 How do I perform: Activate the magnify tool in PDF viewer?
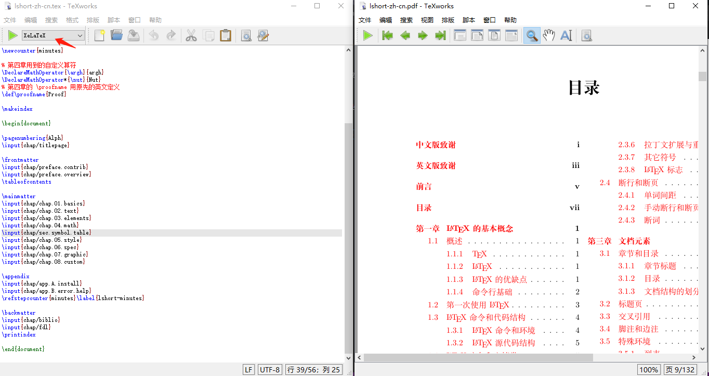click(x=532, y=35)
